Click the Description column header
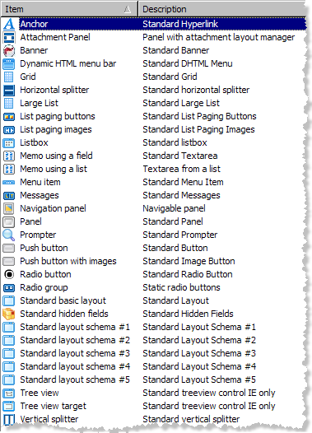Screen dimensions: 312x433 click(x=222, y=9)
